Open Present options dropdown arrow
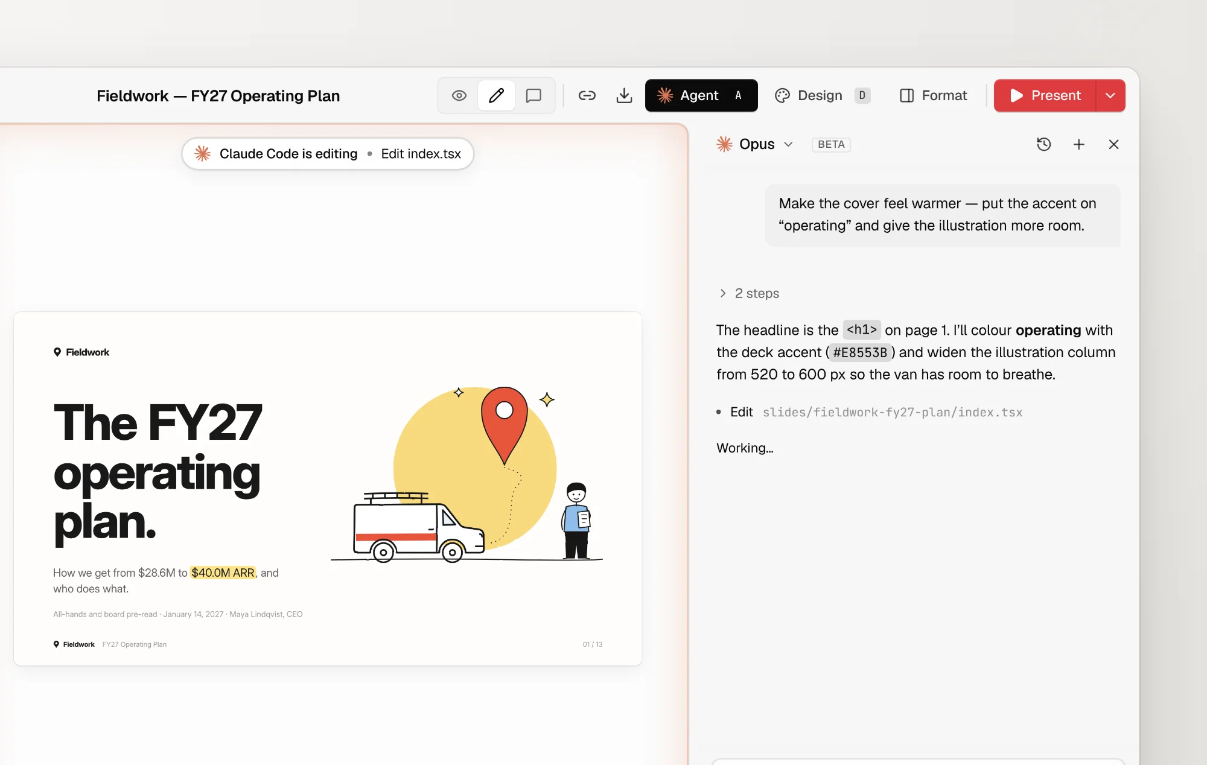This screenshot has width=1207, height=765. (x=1110, y=95)
